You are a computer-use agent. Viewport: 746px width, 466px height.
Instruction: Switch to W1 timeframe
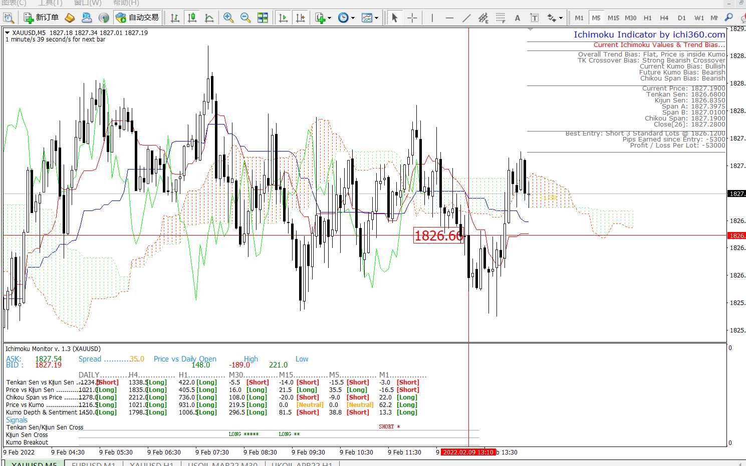point(699,18)
